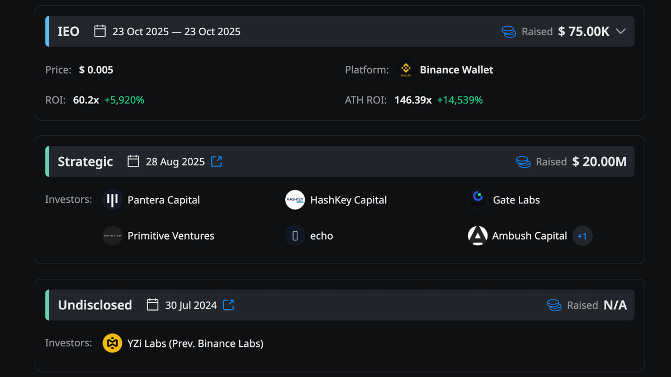Click the echo investor icon
The width and height of the screenshot is (671, 377).
pos(295,236)
